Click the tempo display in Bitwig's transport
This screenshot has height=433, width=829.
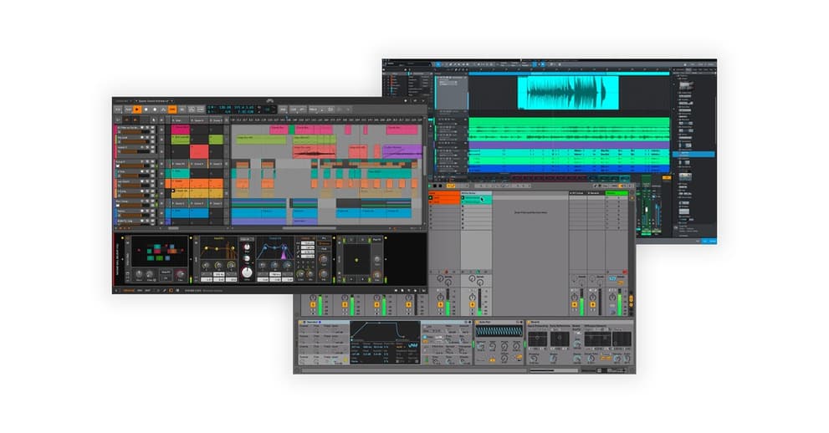pos(227,107)
